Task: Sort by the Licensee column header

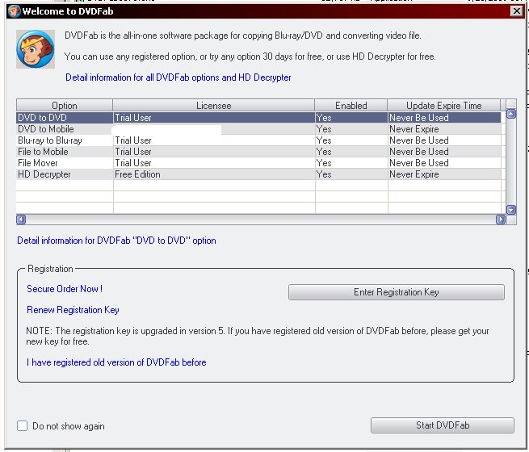Action: [x=213, y=106]
